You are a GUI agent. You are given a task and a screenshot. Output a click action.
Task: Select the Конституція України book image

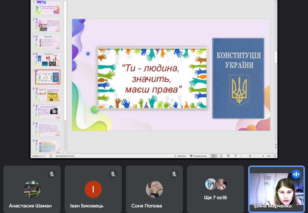[238, 78]
